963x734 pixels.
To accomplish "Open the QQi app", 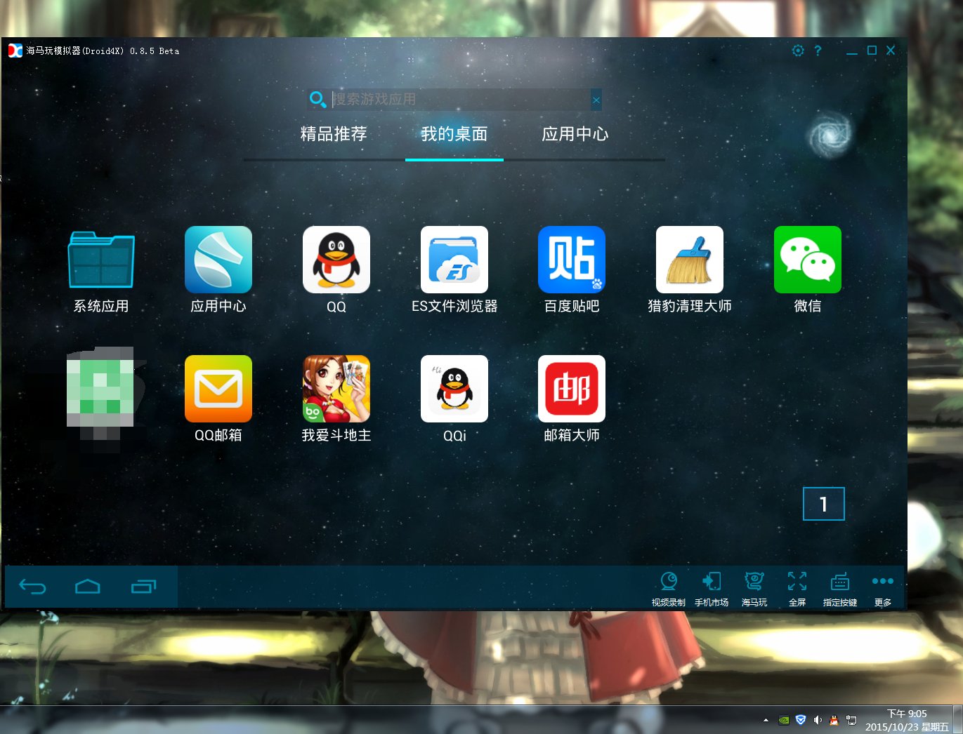I will point(454,389).
